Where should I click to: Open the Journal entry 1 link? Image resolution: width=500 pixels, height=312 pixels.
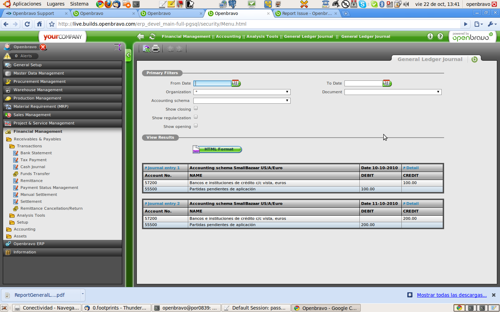tap(164, 168)
